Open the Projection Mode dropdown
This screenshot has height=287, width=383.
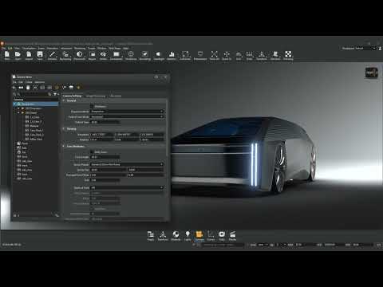127,112
